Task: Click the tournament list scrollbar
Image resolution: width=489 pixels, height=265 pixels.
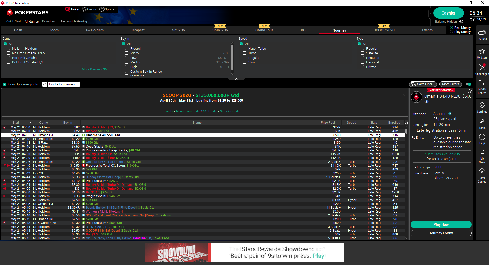Action: click(406, 131)
